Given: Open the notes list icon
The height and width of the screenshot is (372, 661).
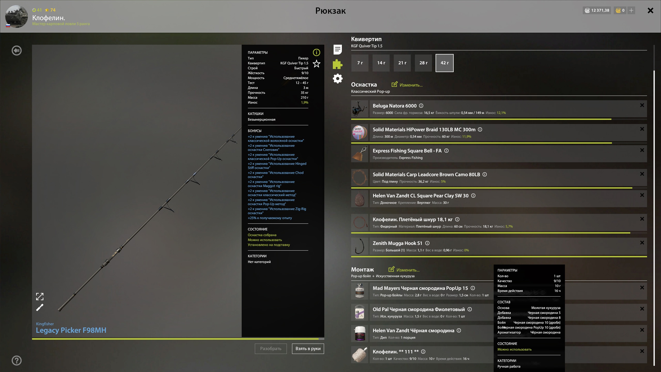Looking at the screenshot, I should click(337, 50).
